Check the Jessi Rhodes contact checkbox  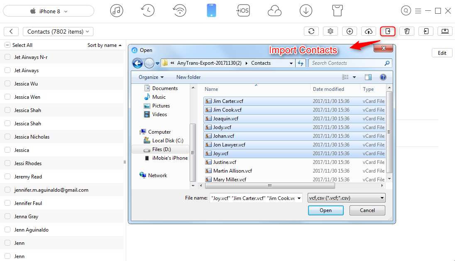pyautogui.click(x=7, y=163)
